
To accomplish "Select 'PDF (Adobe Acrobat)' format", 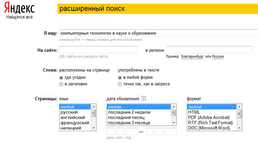I will tap(212, 117).
